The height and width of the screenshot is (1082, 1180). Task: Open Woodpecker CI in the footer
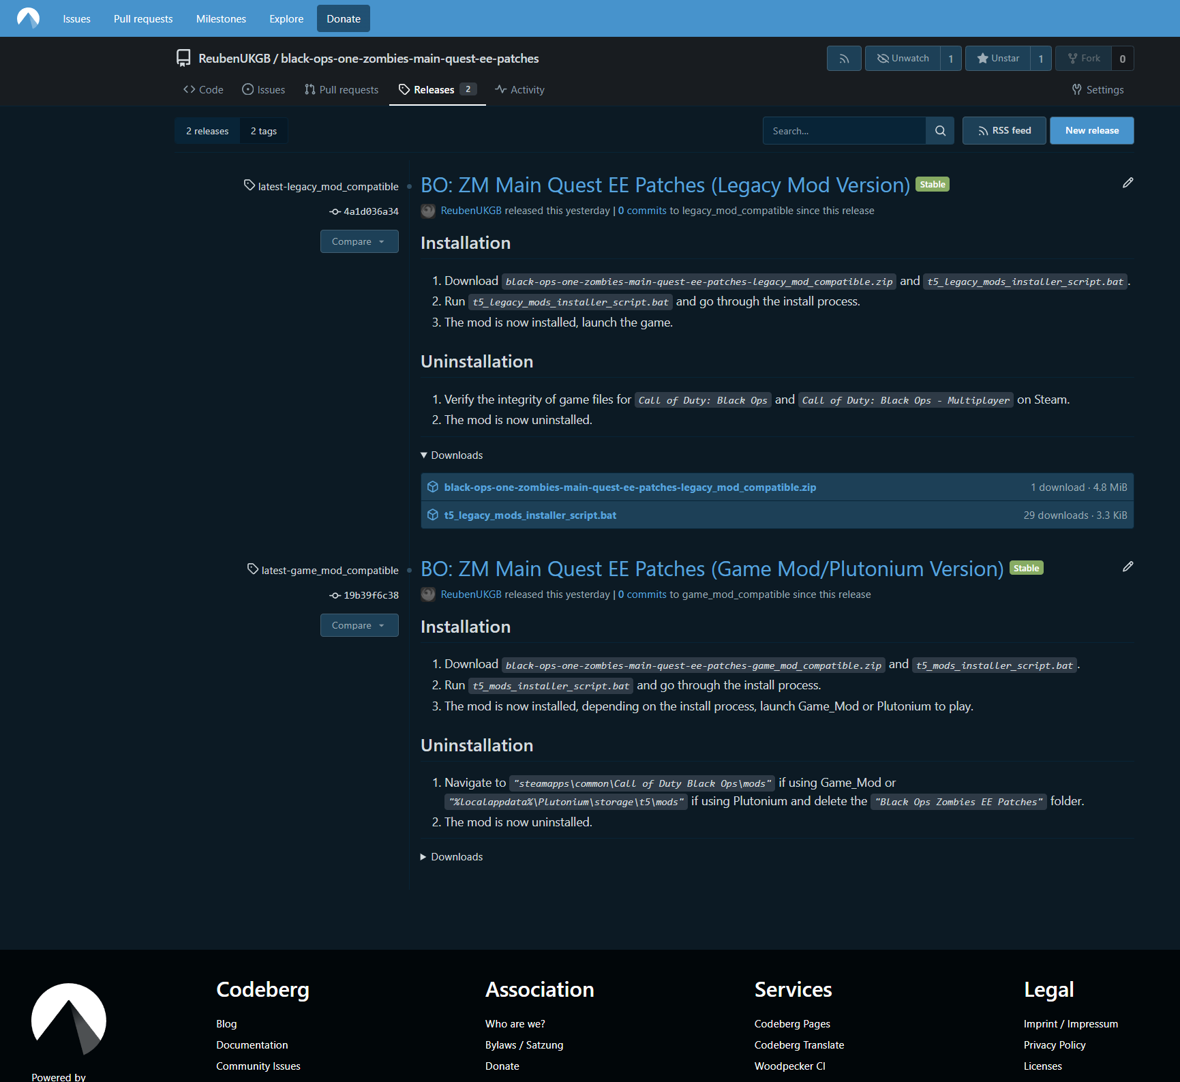point(790,1066)
